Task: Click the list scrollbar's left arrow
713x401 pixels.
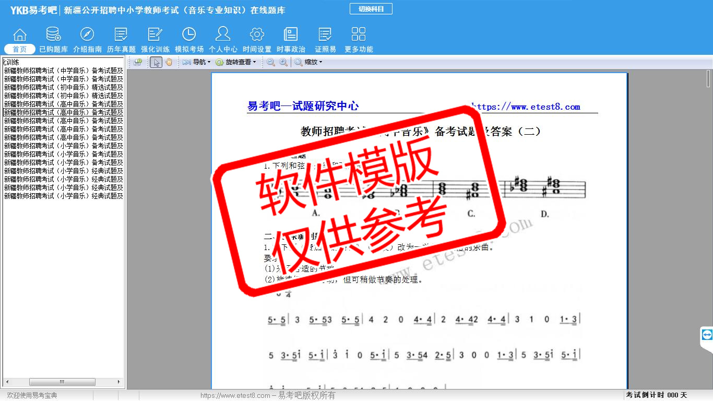Action: point(6,382)
